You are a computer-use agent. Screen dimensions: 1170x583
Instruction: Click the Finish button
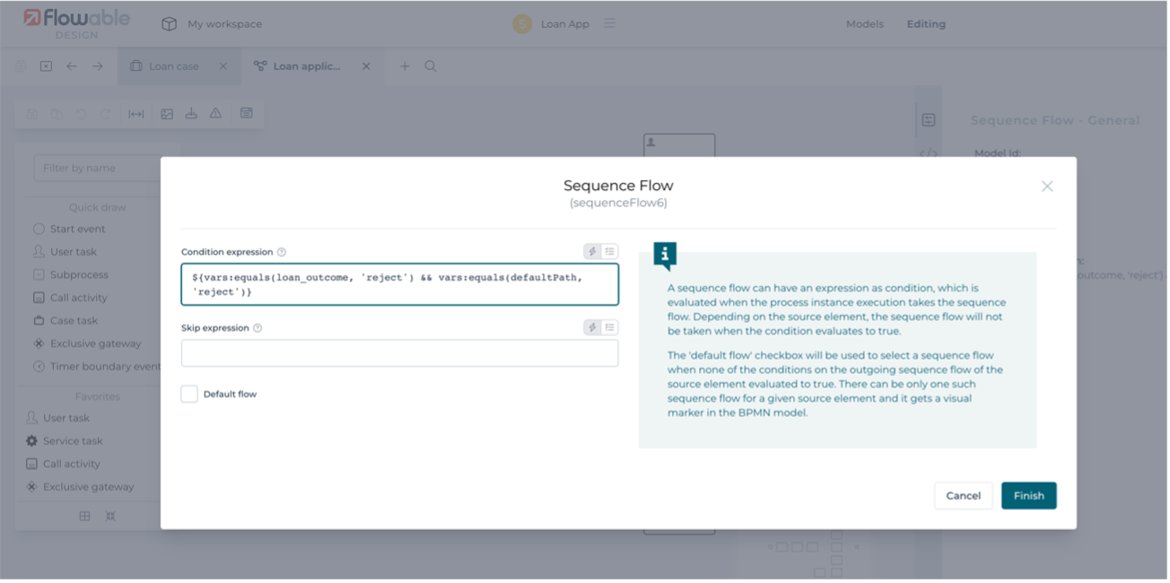click(x=1028, y=496)
